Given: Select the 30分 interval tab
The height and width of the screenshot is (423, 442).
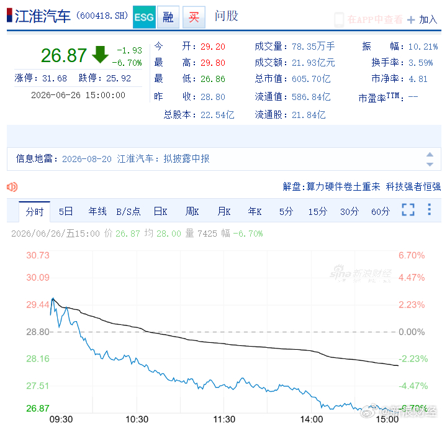Looking at the screenshot, I should (350, 211).
